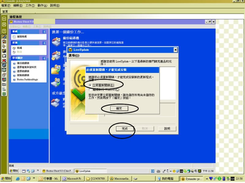The image size is (245, 183).
Task: Click the folder restore icon in Norton Ghost task list
Action: [x=56, y=70]
